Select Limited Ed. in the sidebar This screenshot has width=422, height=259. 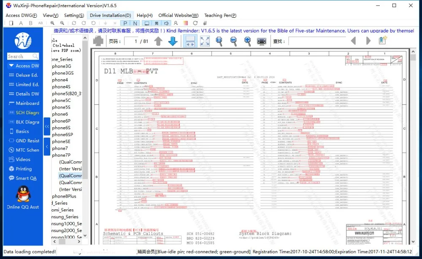point(23,84)
